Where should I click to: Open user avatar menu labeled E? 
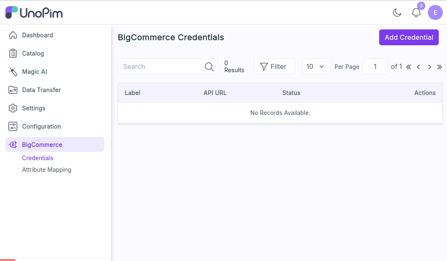[x=435, y=12]
